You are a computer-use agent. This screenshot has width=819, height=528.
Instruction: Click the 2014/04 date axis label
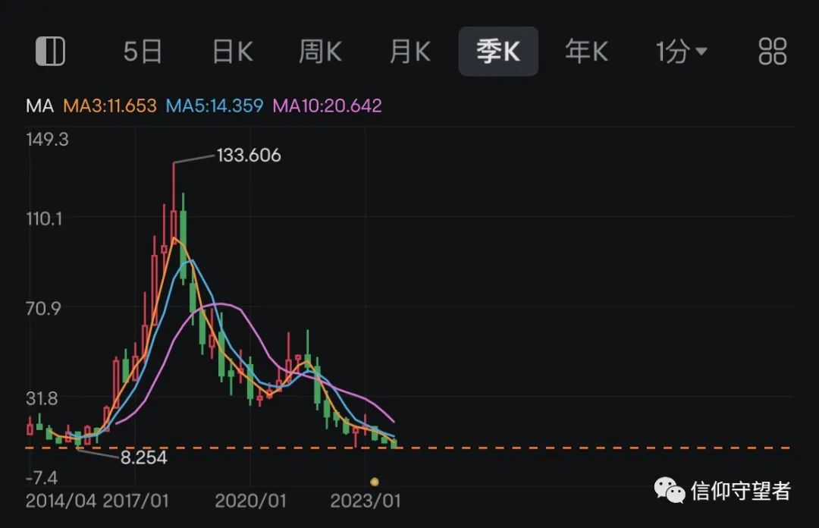(61, 501)
